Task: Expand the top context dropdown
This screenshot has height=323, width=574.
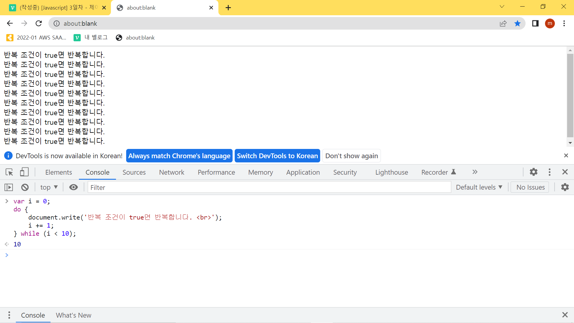Action: (x=49, y=187)
